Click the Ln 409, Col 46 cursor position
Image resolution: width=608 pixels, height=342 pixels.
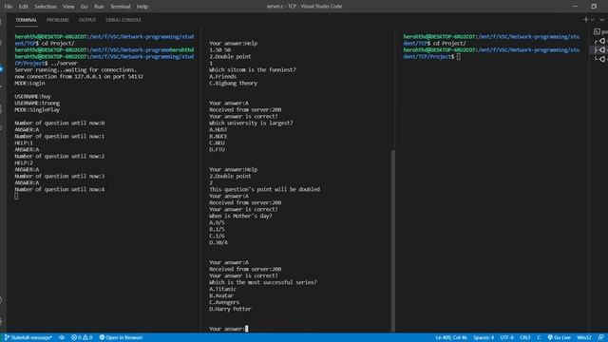[451, 337]
